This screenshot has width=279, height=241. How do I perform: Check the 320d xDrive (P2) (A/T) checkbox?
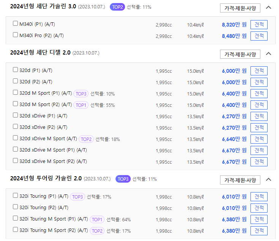click(15, 127)
